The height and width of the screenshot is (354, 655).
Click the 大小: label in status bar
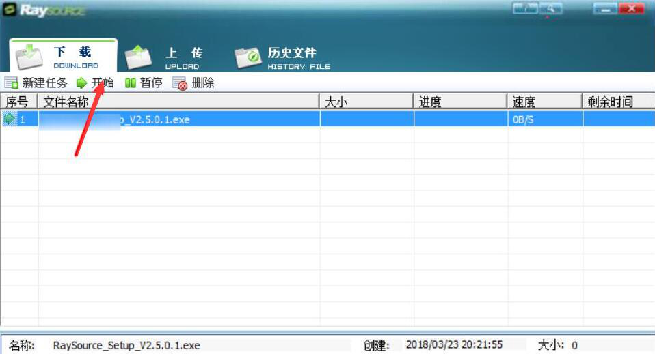pyautogui.click(x=550, y=345)
